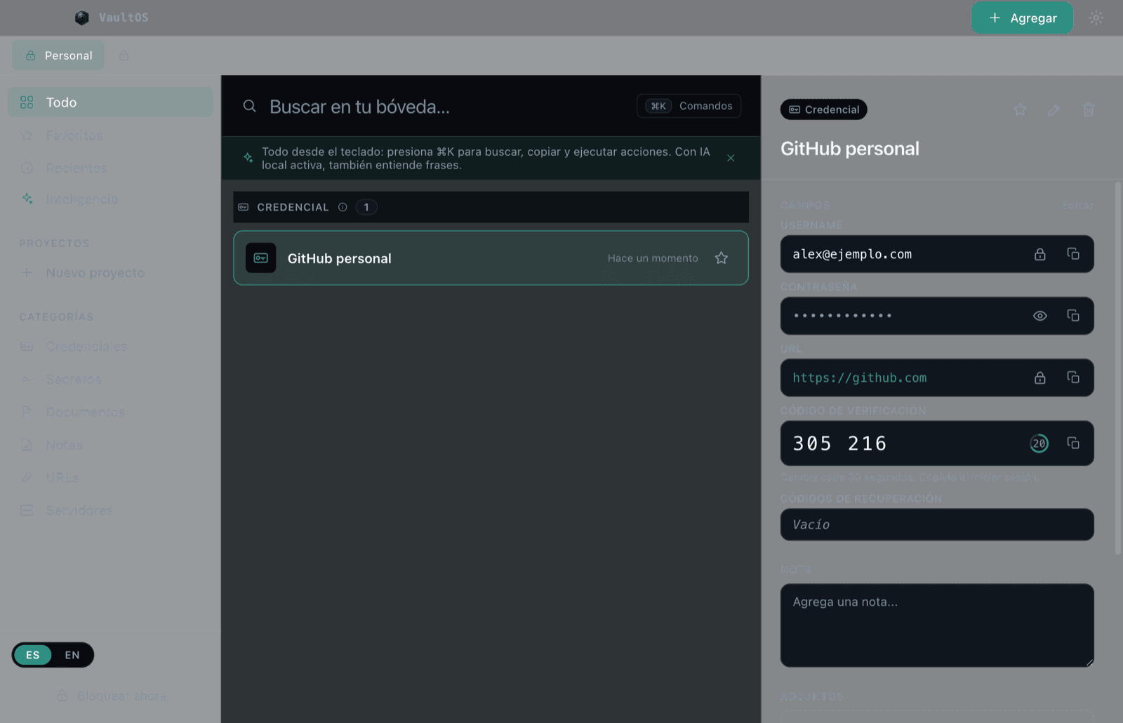
Task: Copy the verification code to the clipboard
Action: point(1073,443)
